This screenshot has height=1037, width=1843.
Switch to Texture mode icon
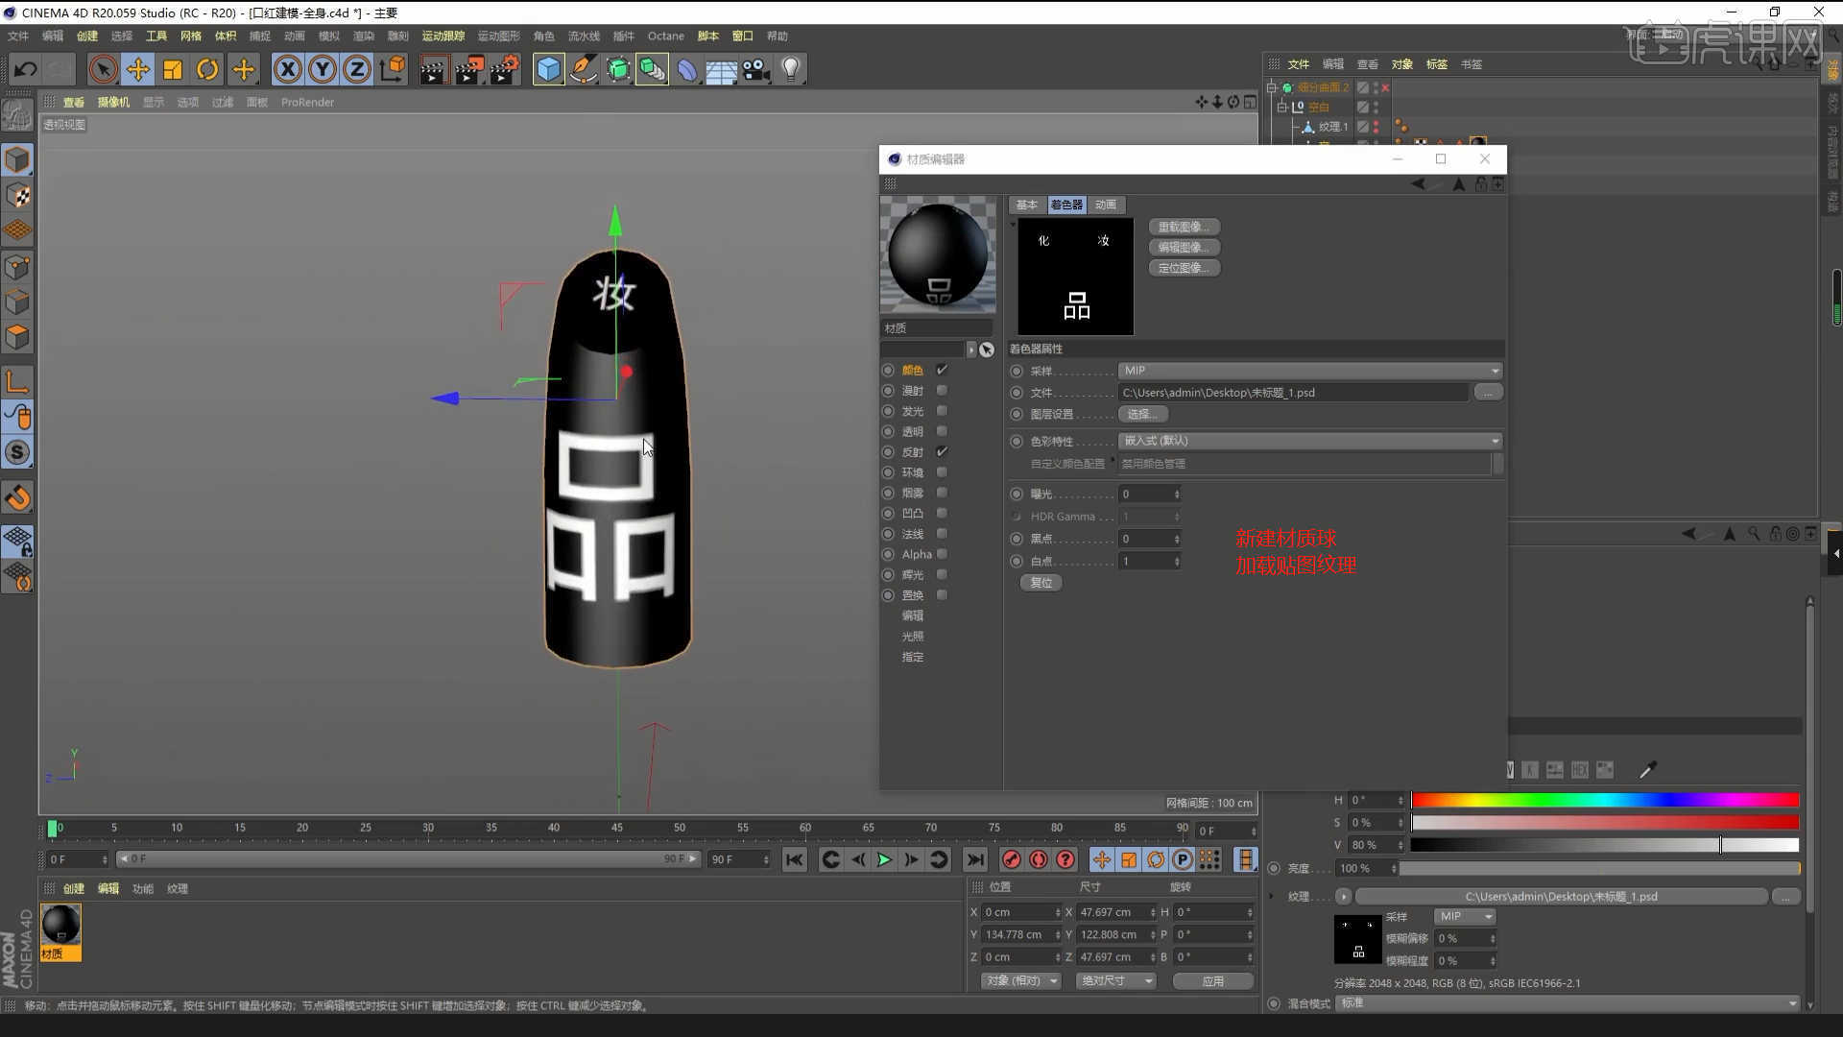[x=17, y=195]
